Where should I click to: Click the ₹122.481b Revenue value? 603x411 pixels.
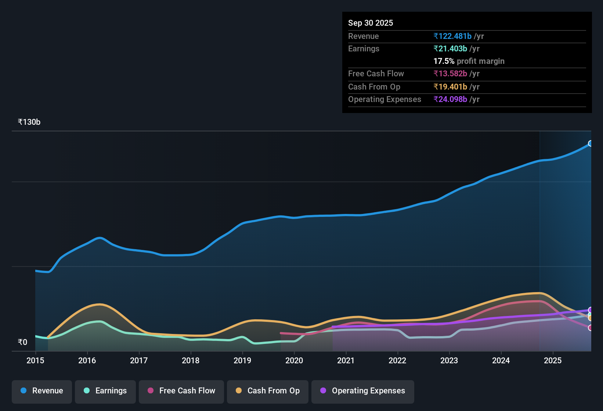point(452,36)
